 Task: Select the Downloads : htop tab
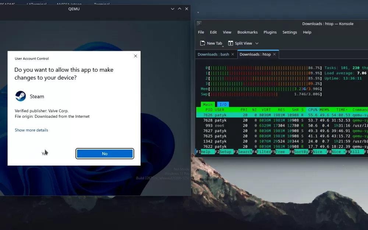point(255,54)
